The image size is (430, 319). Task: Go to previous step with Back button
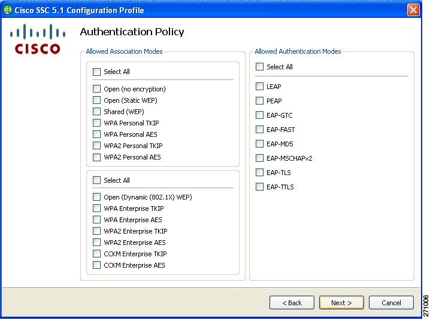click(292, 303)
